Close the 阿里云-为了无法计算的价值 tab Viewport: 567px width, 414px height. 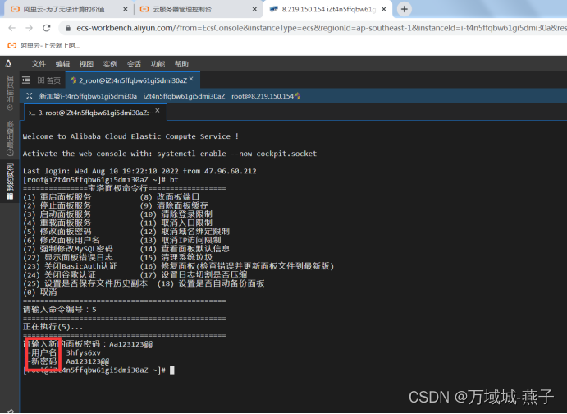[x=125, y=9]
